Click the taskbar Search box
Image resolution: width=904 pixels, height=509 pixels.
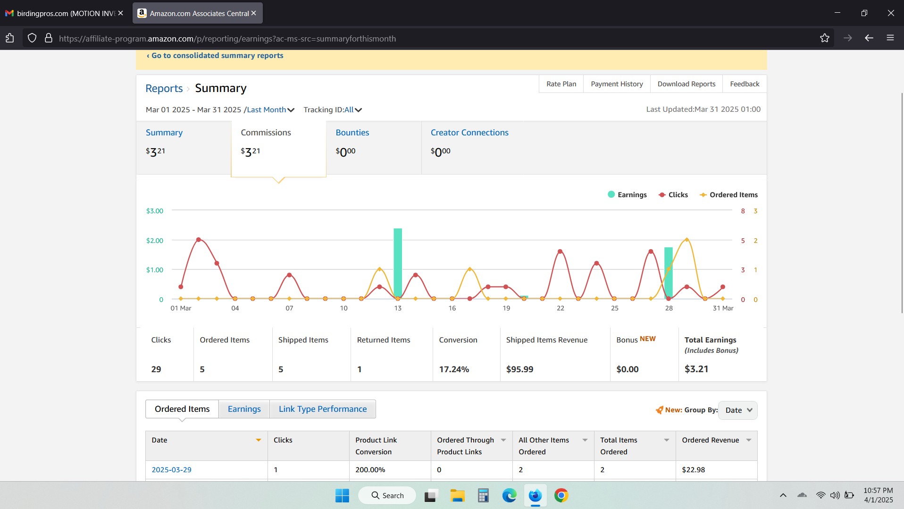click(387, 495)
